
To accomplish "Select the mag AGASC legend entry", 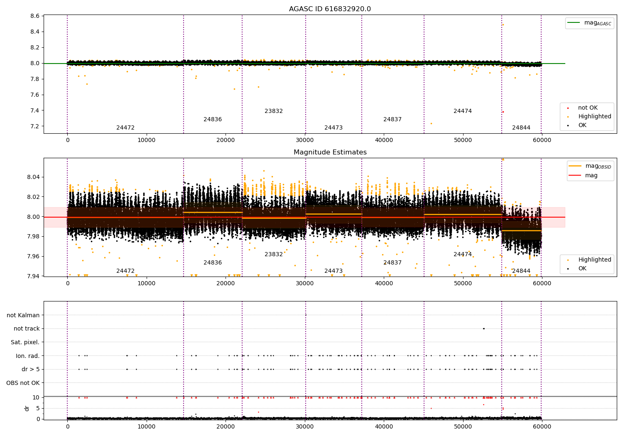I will pyautogui.click(x=589, y=23).
